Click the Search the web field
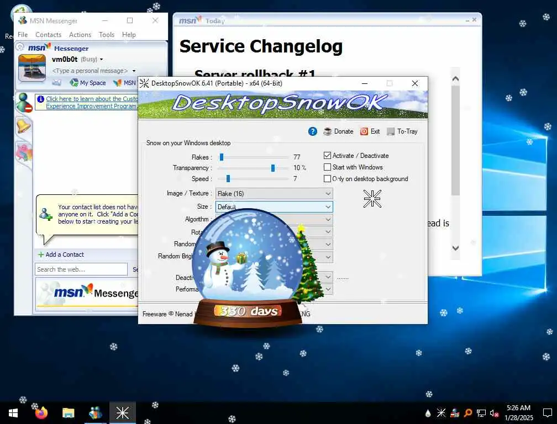This screenshot has width=557, height=424. 81,269
